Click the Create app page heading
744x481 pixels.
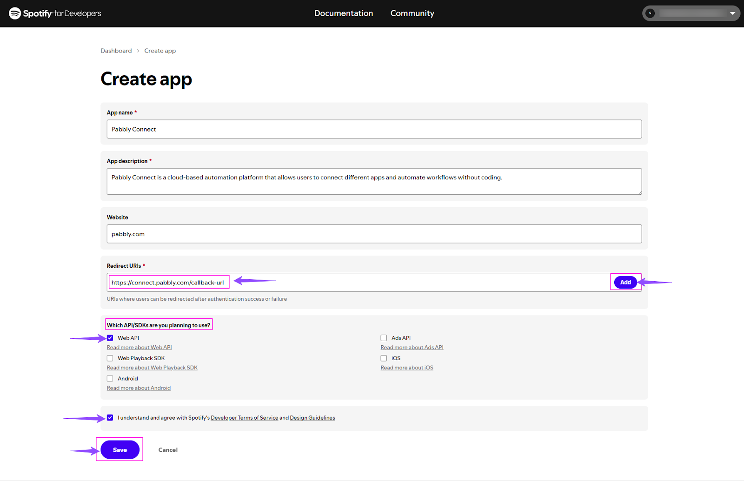pos(146,79)
